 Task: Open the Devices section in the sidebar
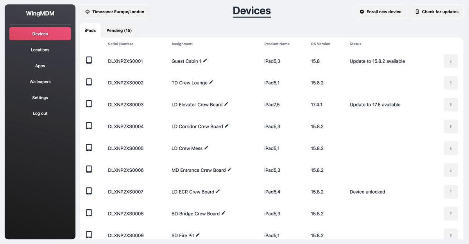coord(40,34)
